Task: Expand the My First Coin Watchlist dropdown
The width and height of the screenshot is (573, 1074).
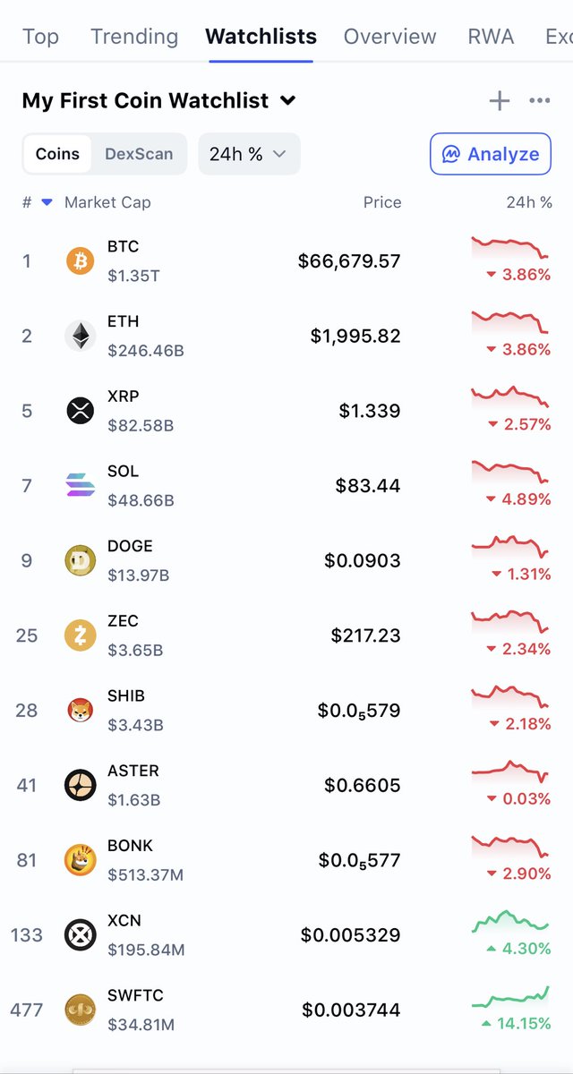Action: [288, 101]
